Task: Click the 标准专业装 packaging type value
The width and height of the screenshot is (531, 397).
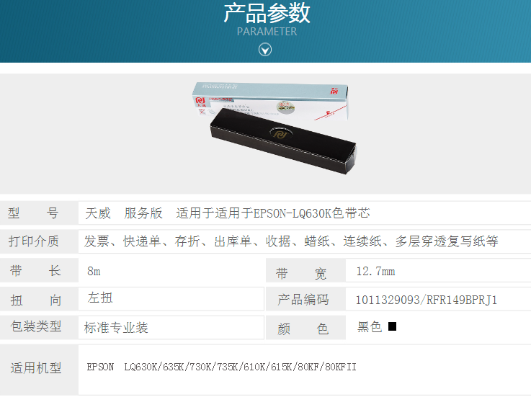Action: coord(116,328)
